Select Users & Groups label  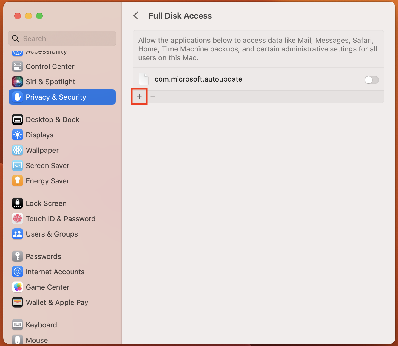[x=52, y=234]
